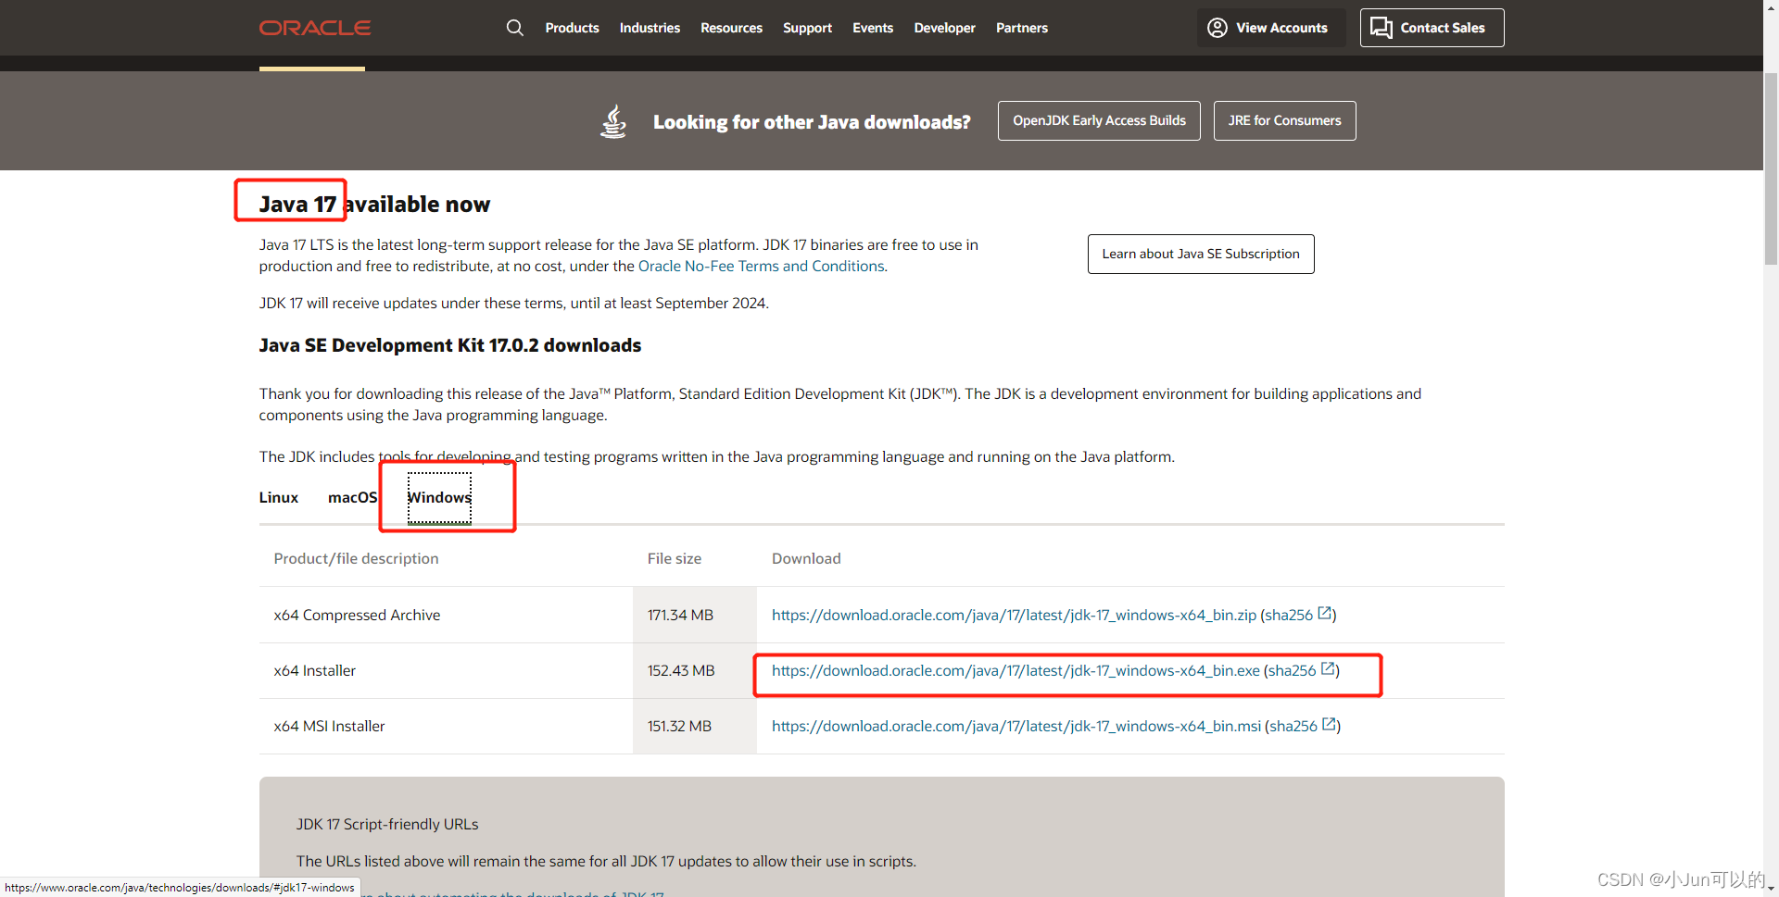Open sha256 link for MSI installer
This screenshot has width=1779, height=897.
(1293, 726)
